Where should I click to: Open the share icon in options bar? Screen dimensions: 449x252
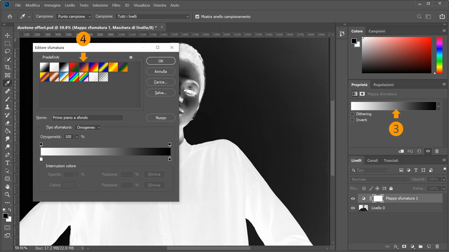click(442, 17)
